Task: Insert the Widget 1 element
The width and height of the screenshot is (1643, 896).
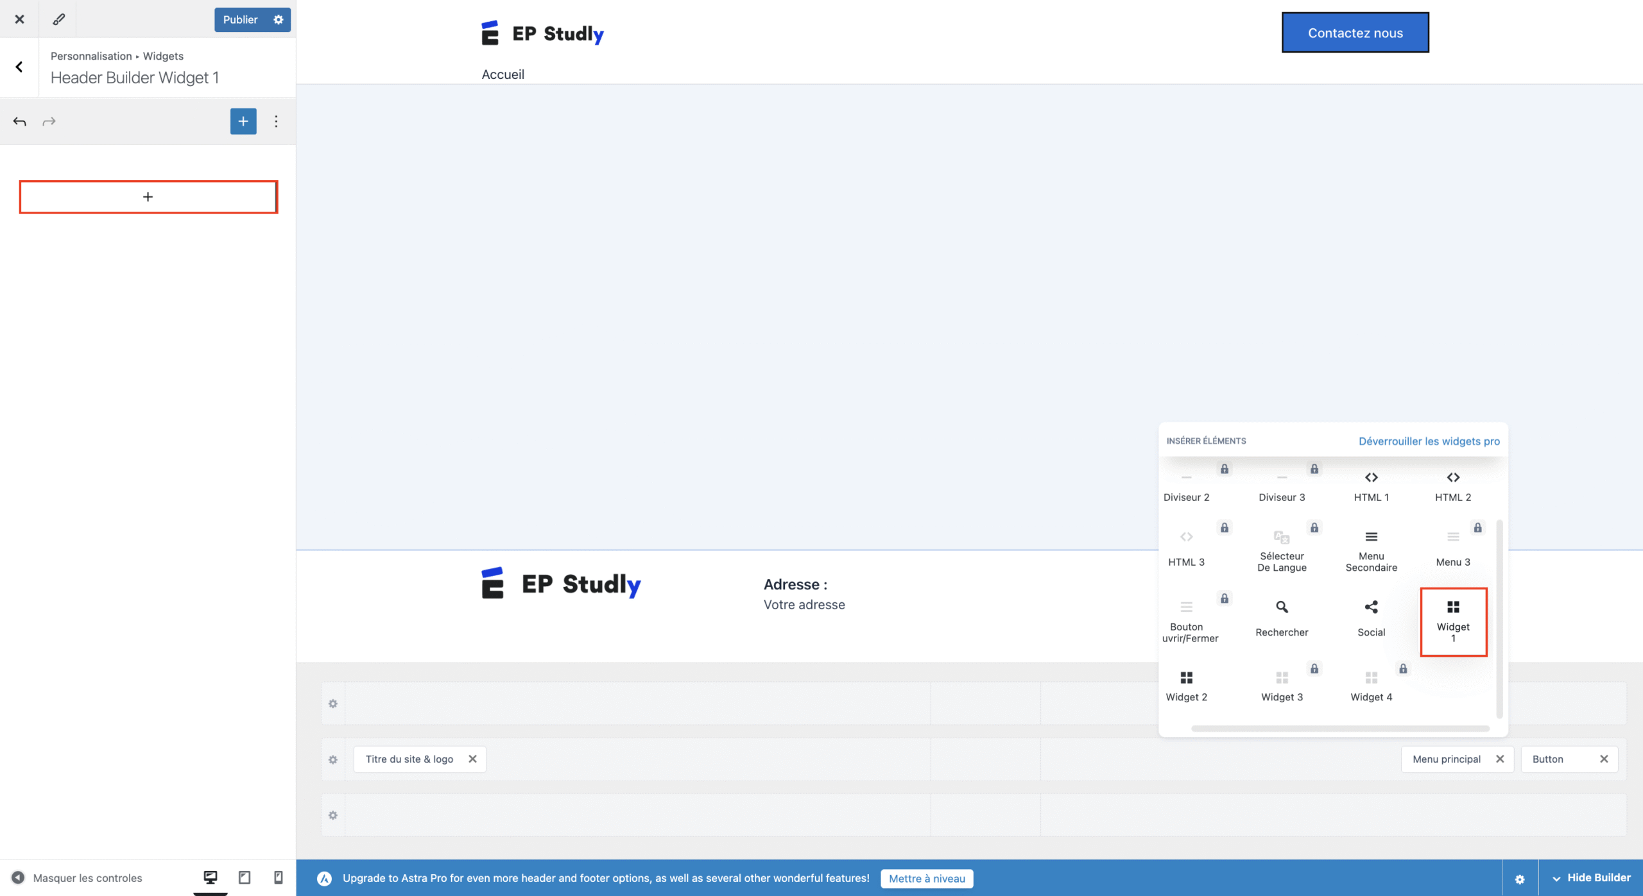Action: pos(1452,621)
